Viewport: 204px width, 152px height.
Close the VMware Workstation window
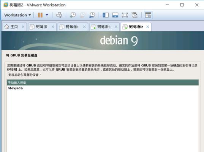click(x=197, y=5)
